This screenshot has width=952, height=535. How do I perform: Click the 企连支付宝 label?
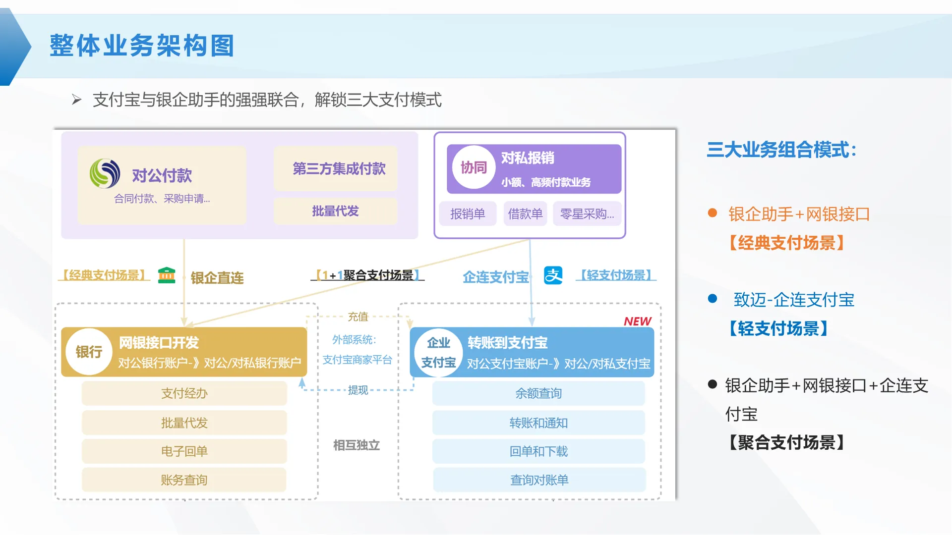496,277
